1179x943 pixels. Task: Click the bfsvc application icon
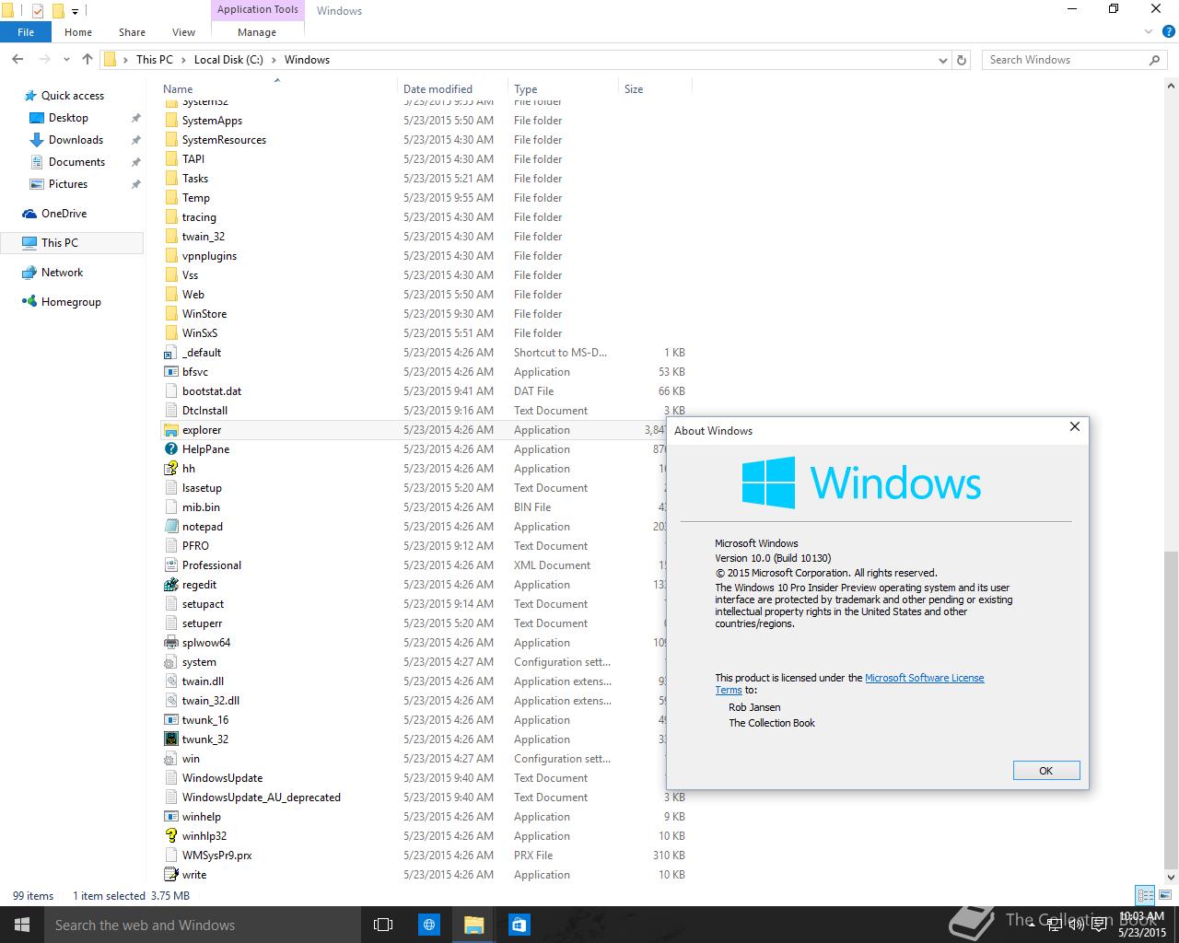pos(170,372)
